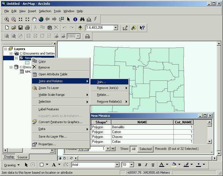This screenshot has height=176, width=223.
Task: Click the font color A swatch
Action: pos(162,165)
